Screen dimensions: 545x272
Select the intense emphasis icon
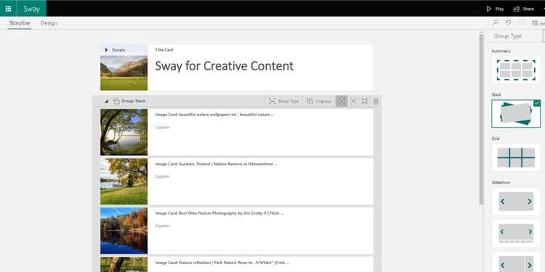(x=364, y=102)
